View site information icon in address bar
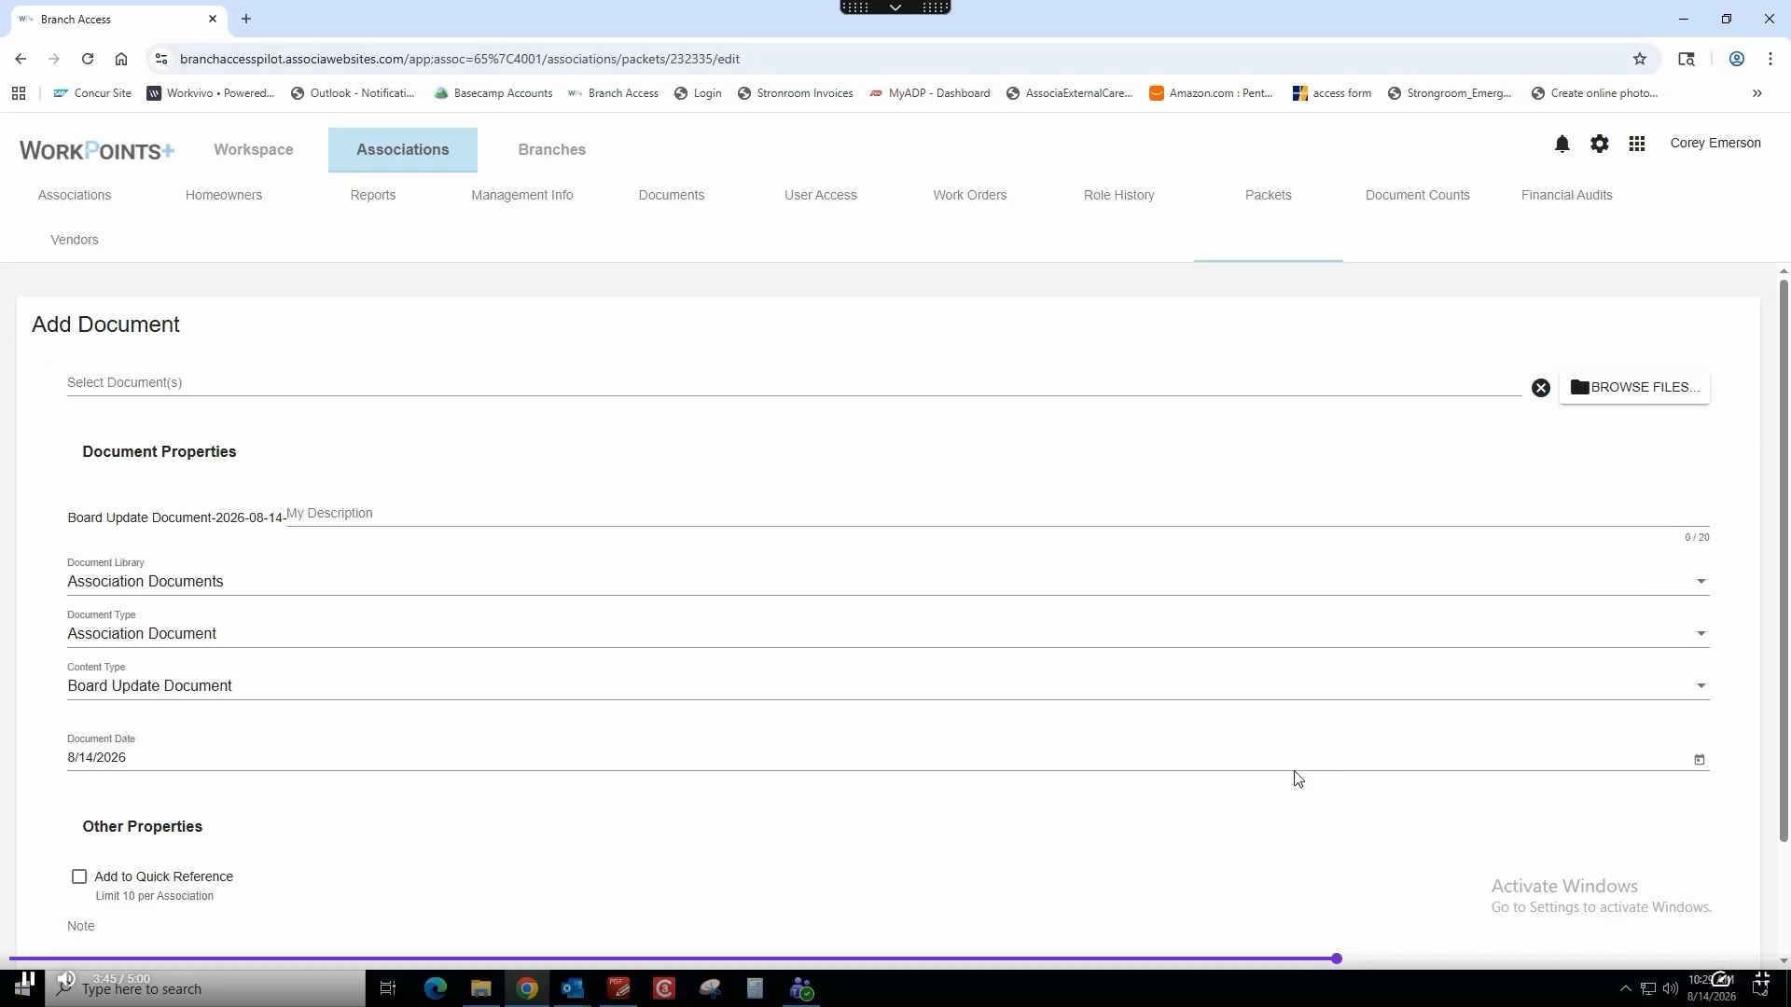Viewport: 1791px width, 1007px height. [161, 59]
